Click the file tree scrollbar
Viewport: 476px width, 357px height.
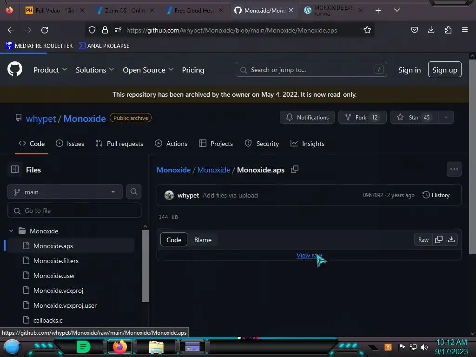[145, 265]
